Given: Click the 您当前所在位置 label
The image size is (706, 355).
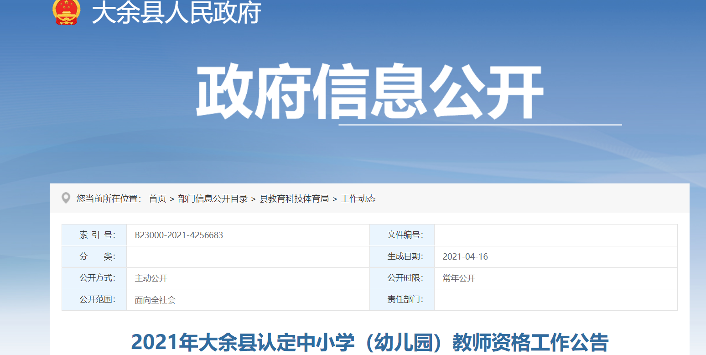Looking at the screenshot, I should tap(109, 198).
